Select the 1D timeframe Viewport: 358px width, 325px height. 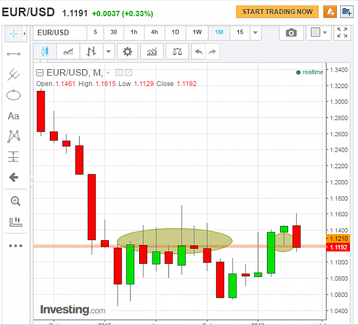[x=175, y=32]
